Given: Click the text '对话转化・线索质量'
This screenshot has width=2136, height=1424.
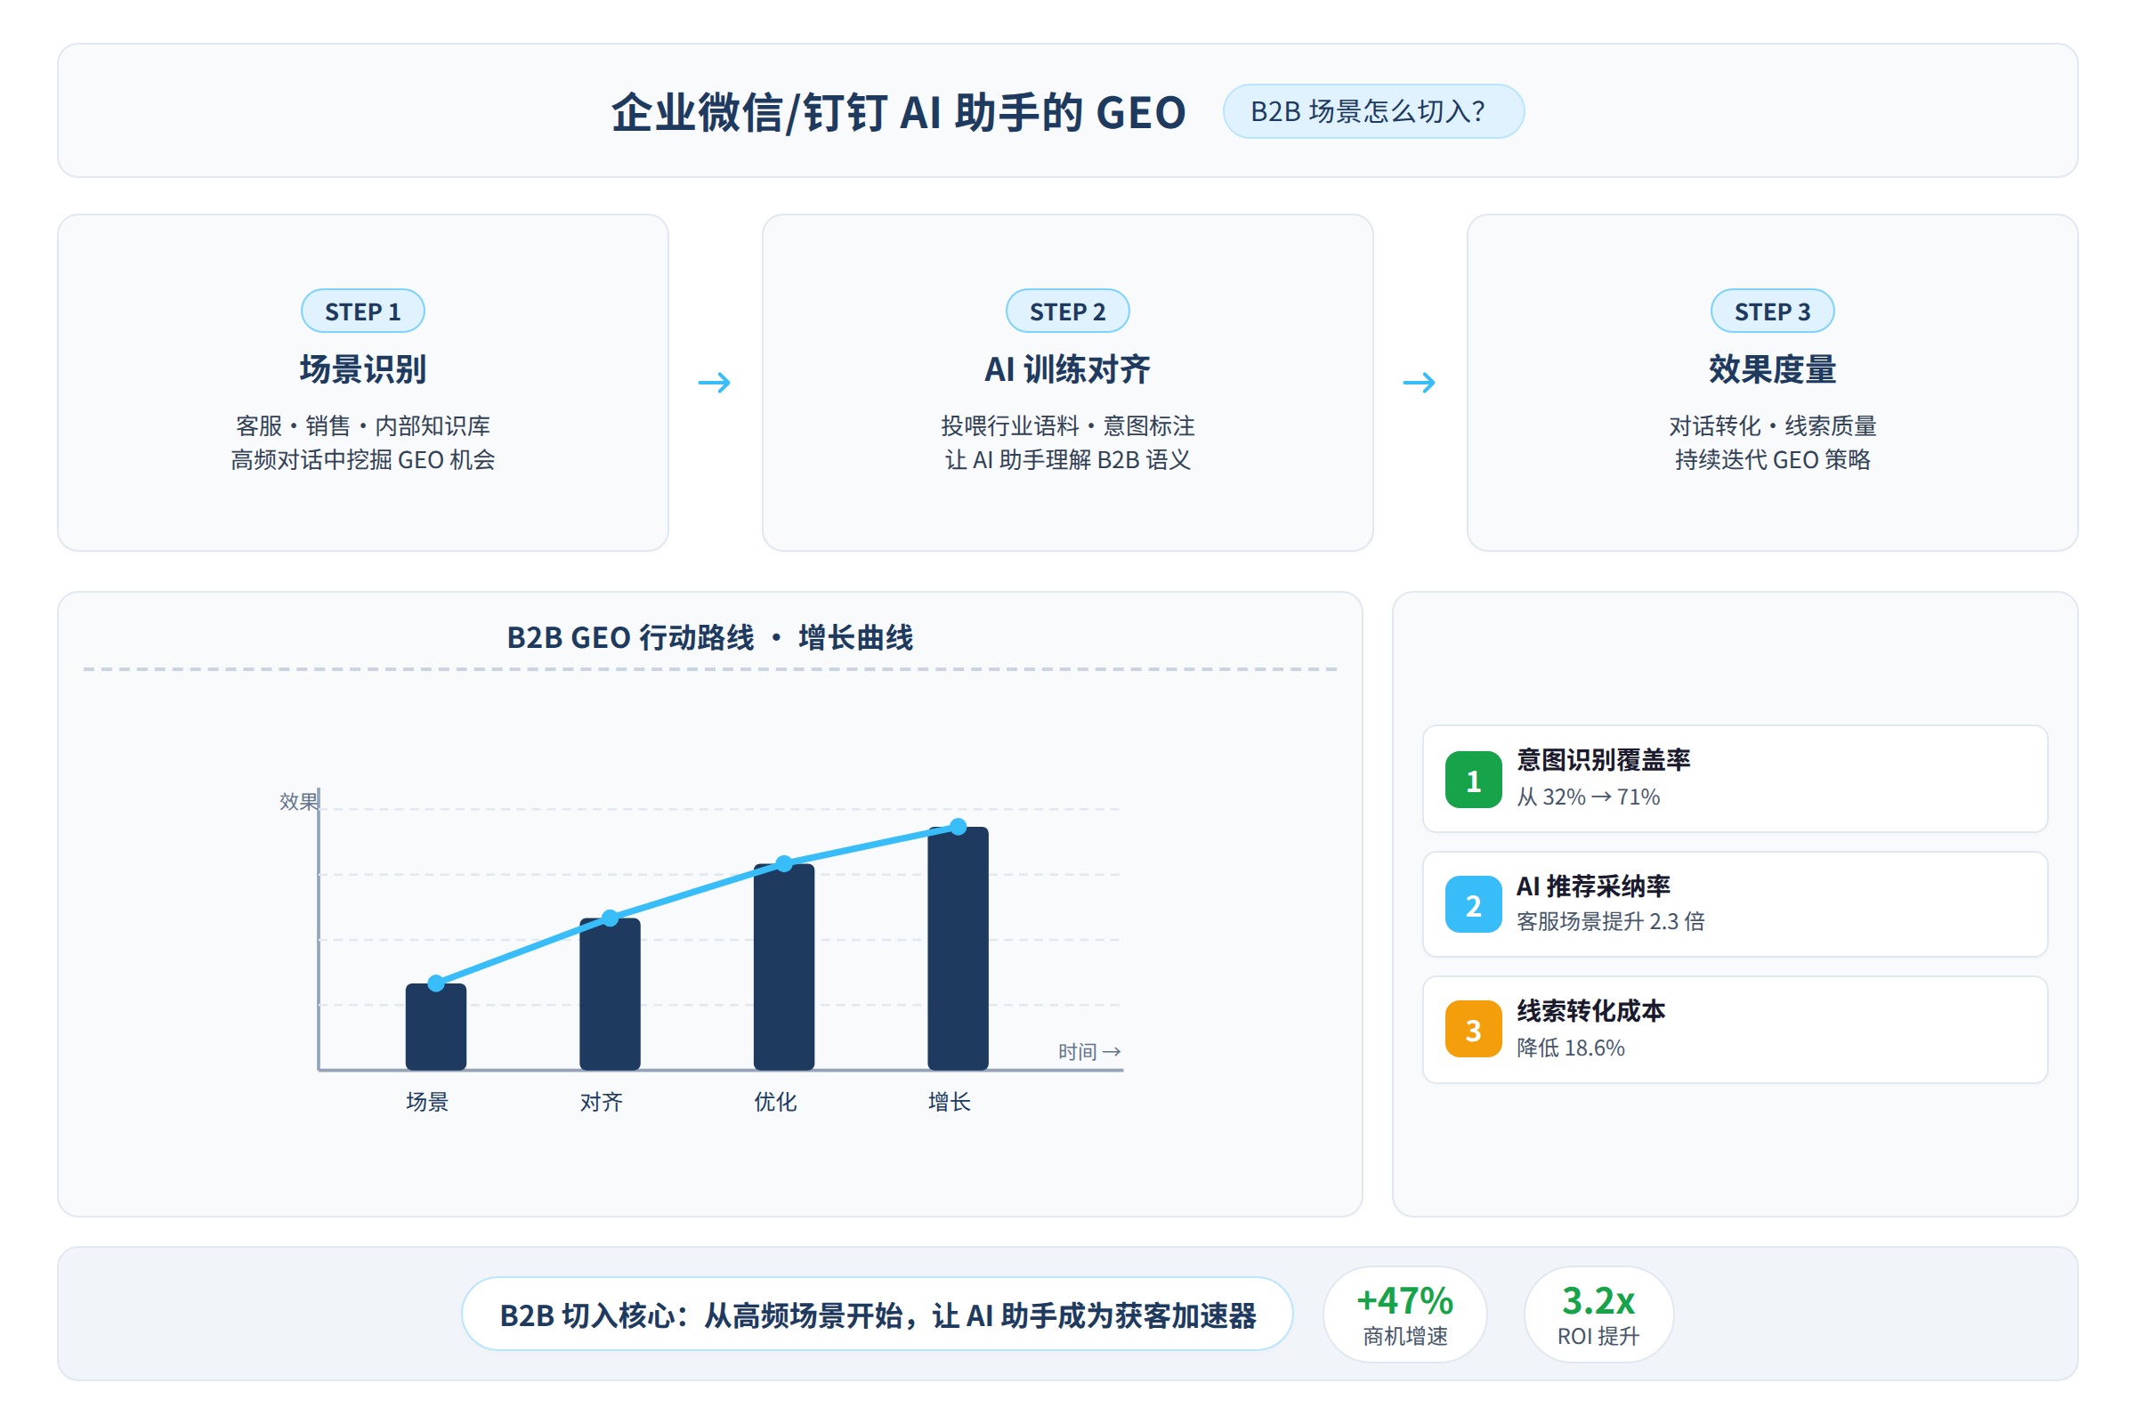Looking at the screenshot, I should [x=1773, y=426].
